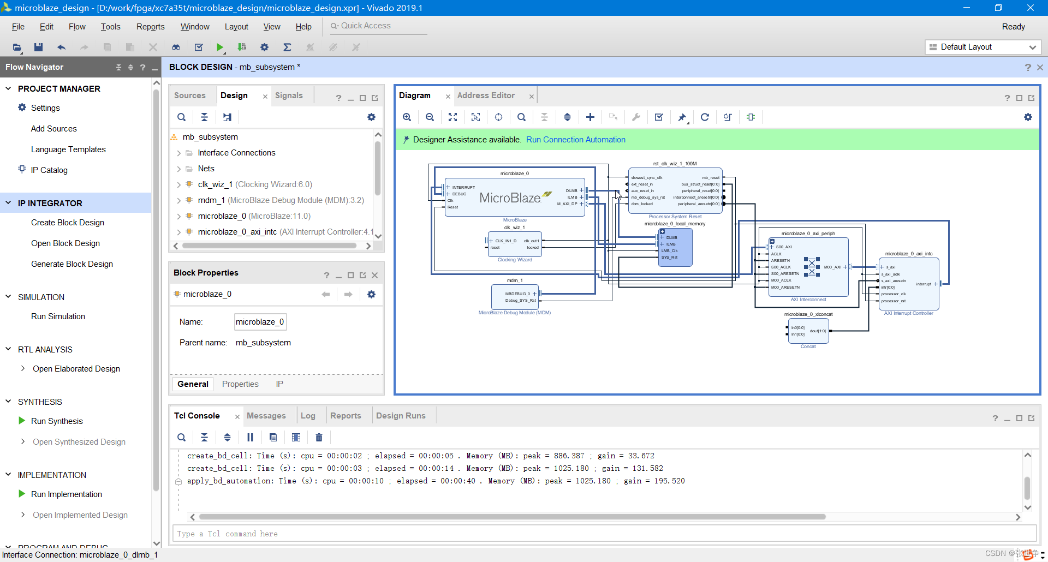
Task: Click Run Synthesis in navigator
Action: coord(57,421)
